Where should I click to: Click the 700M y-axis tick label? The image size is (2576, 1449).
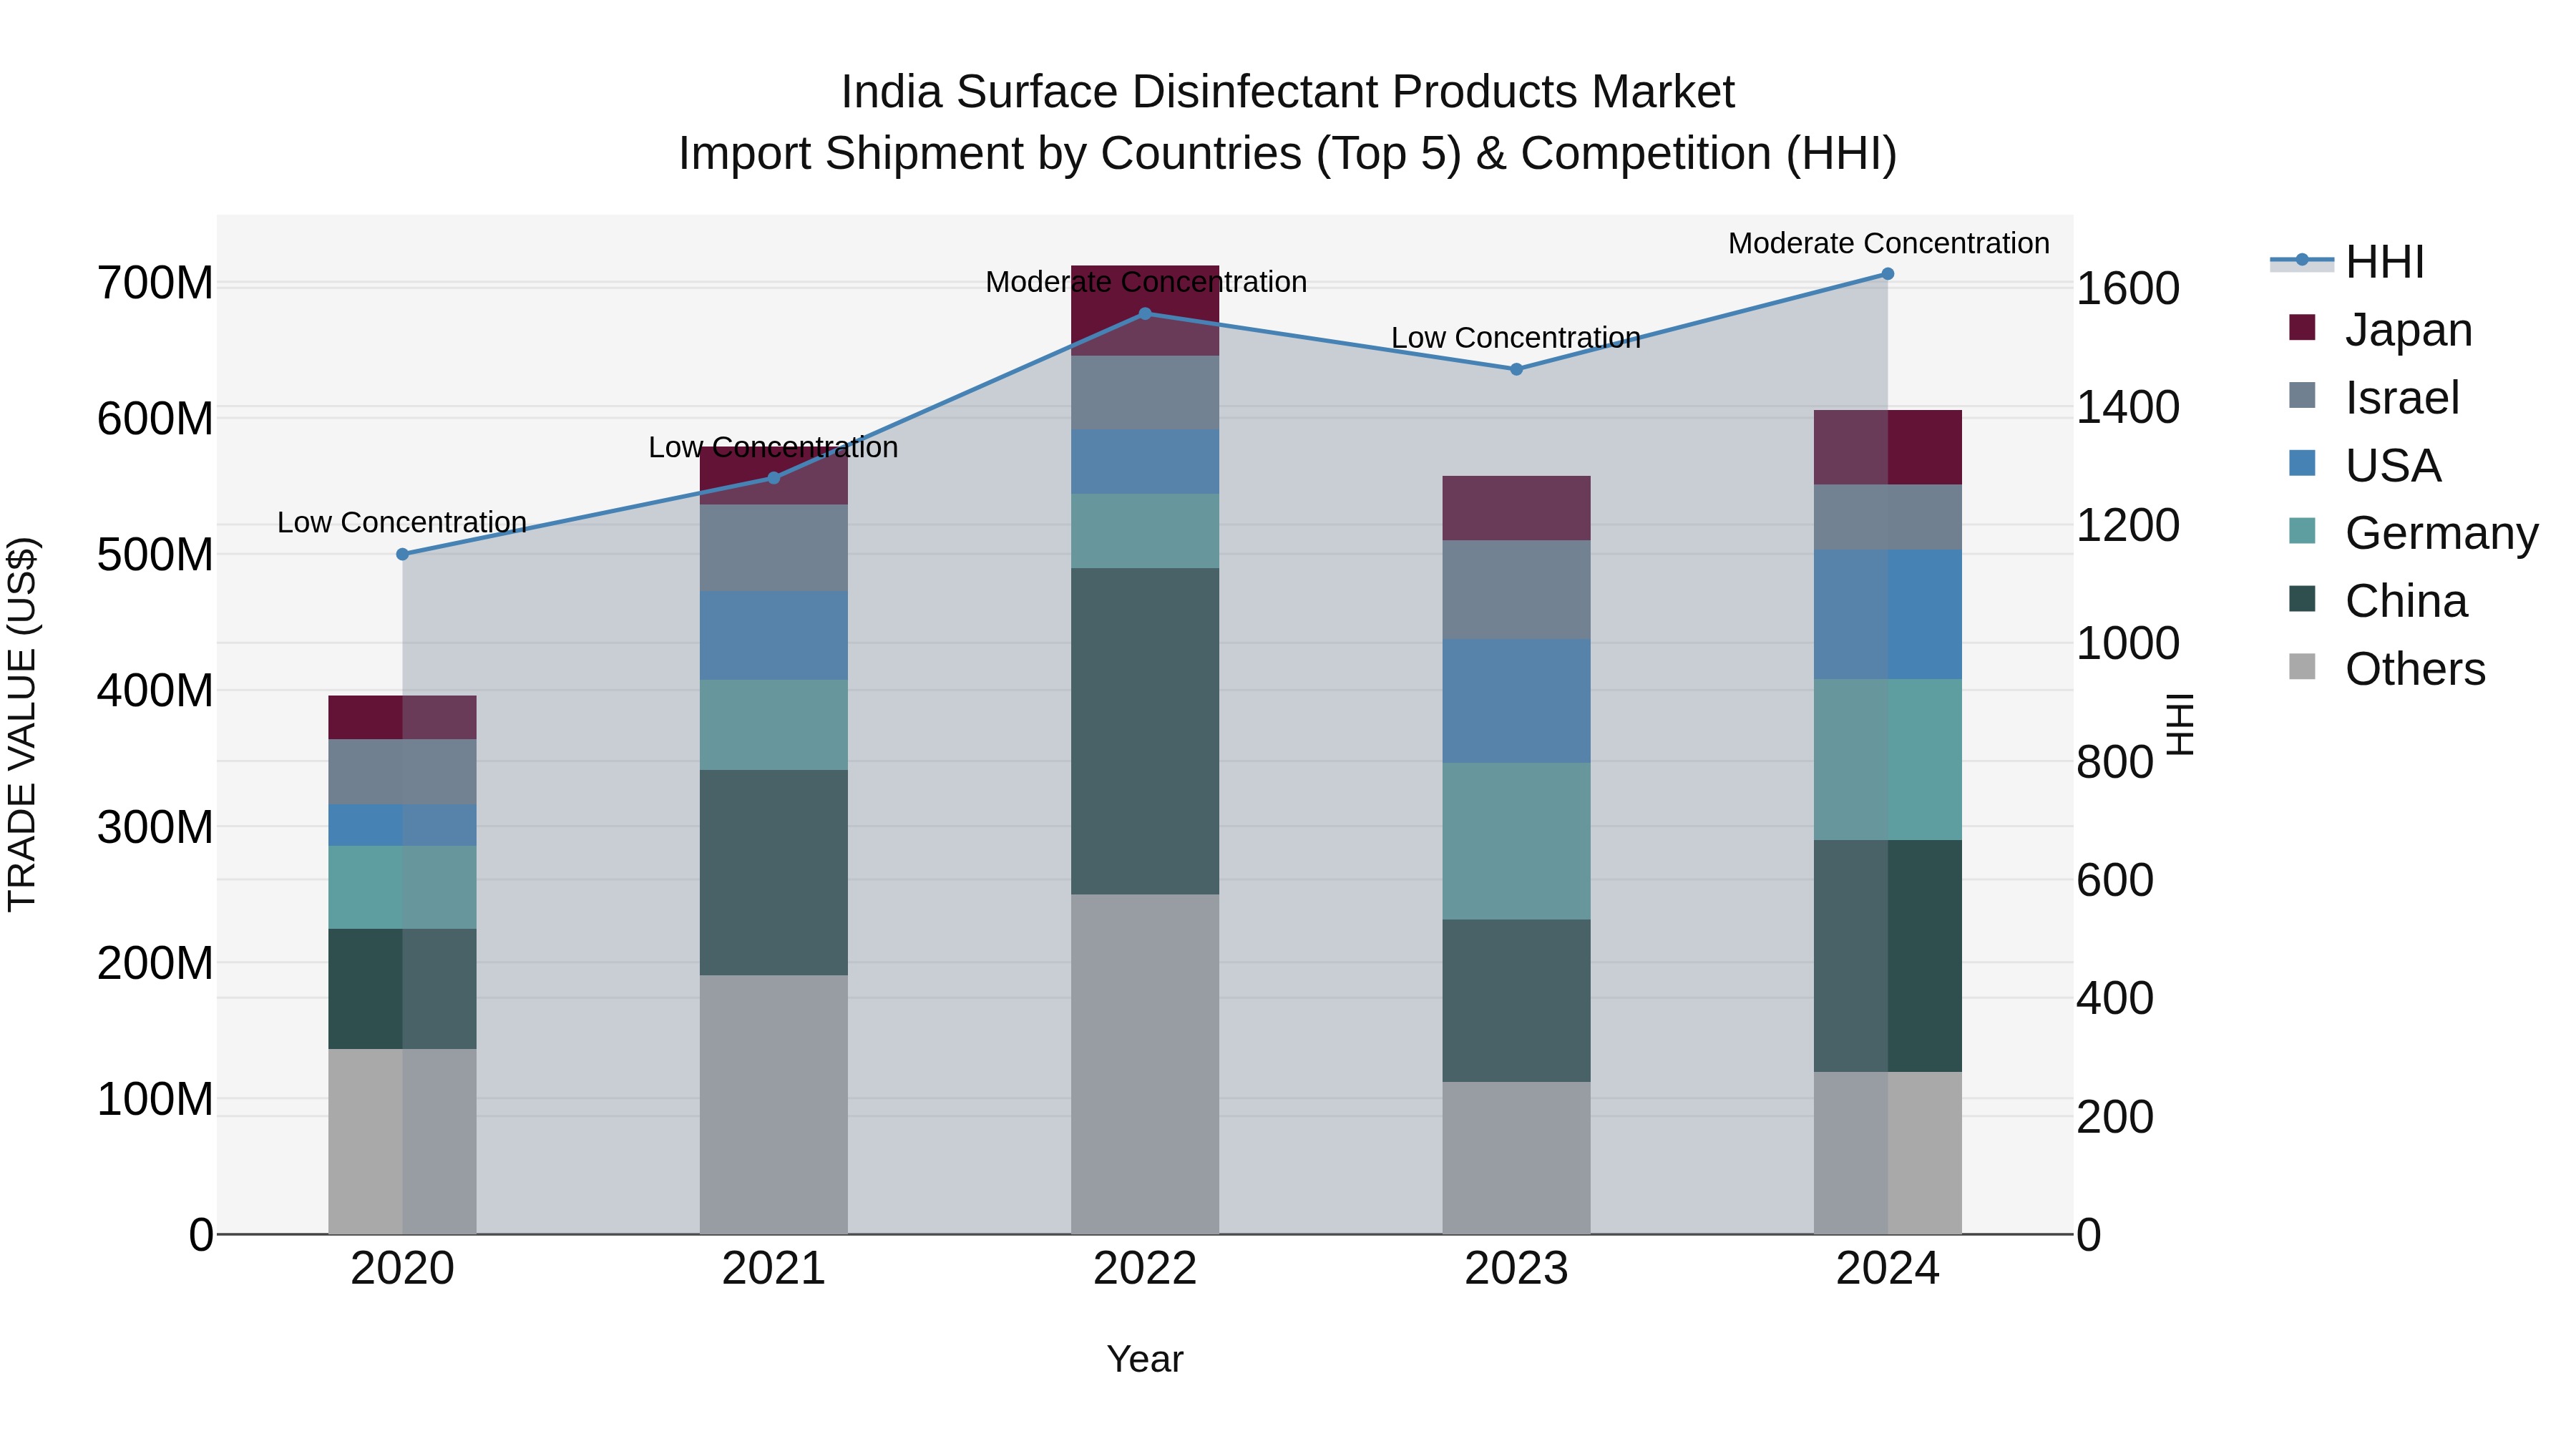click(x=155, y=283)
